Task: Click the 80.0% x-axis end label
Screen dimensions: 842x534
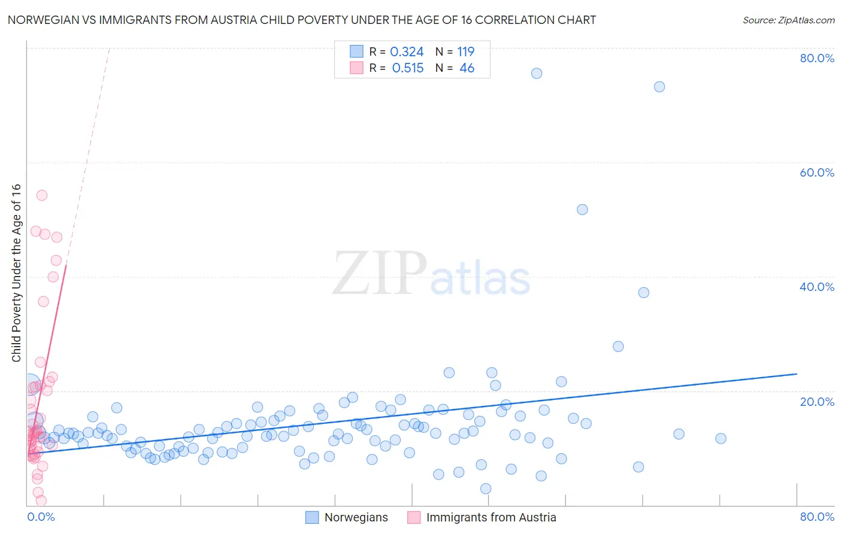Action: pos(817,517)
